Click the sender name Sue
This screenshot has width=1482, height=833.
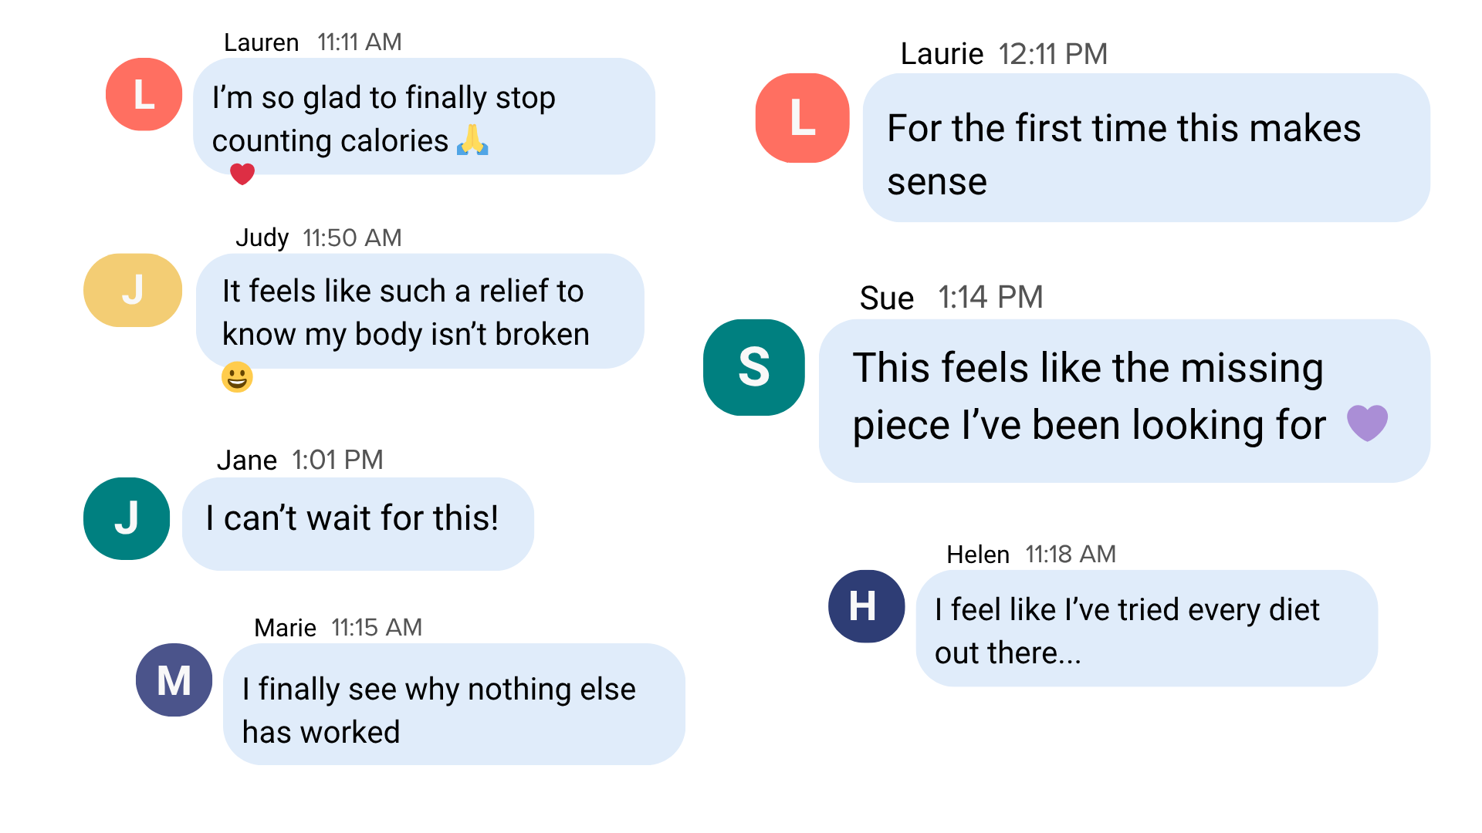coord(887,298)
